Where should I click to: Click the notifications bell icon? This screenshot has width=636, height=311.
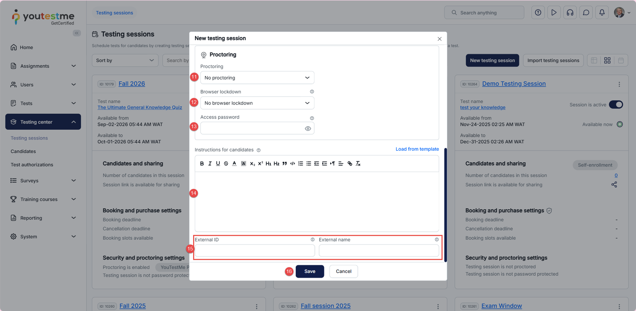pos(602,13)
